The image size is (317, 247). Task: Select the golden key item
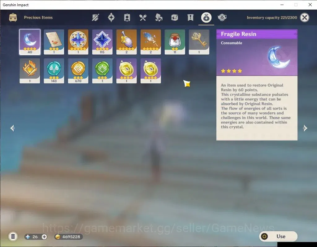tap(199, 42)
